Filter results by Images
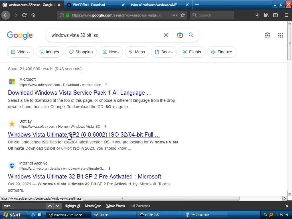The width and height of the screenshot is (292, 219). [x=49, y=52]
